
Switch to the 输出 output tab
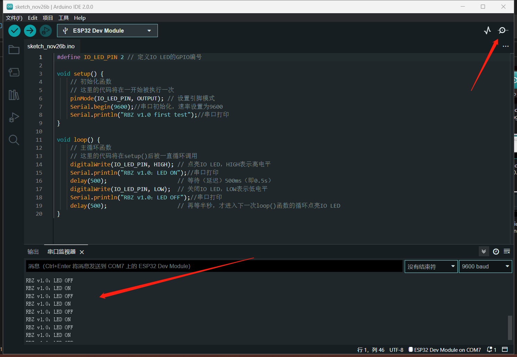[33, 251]
